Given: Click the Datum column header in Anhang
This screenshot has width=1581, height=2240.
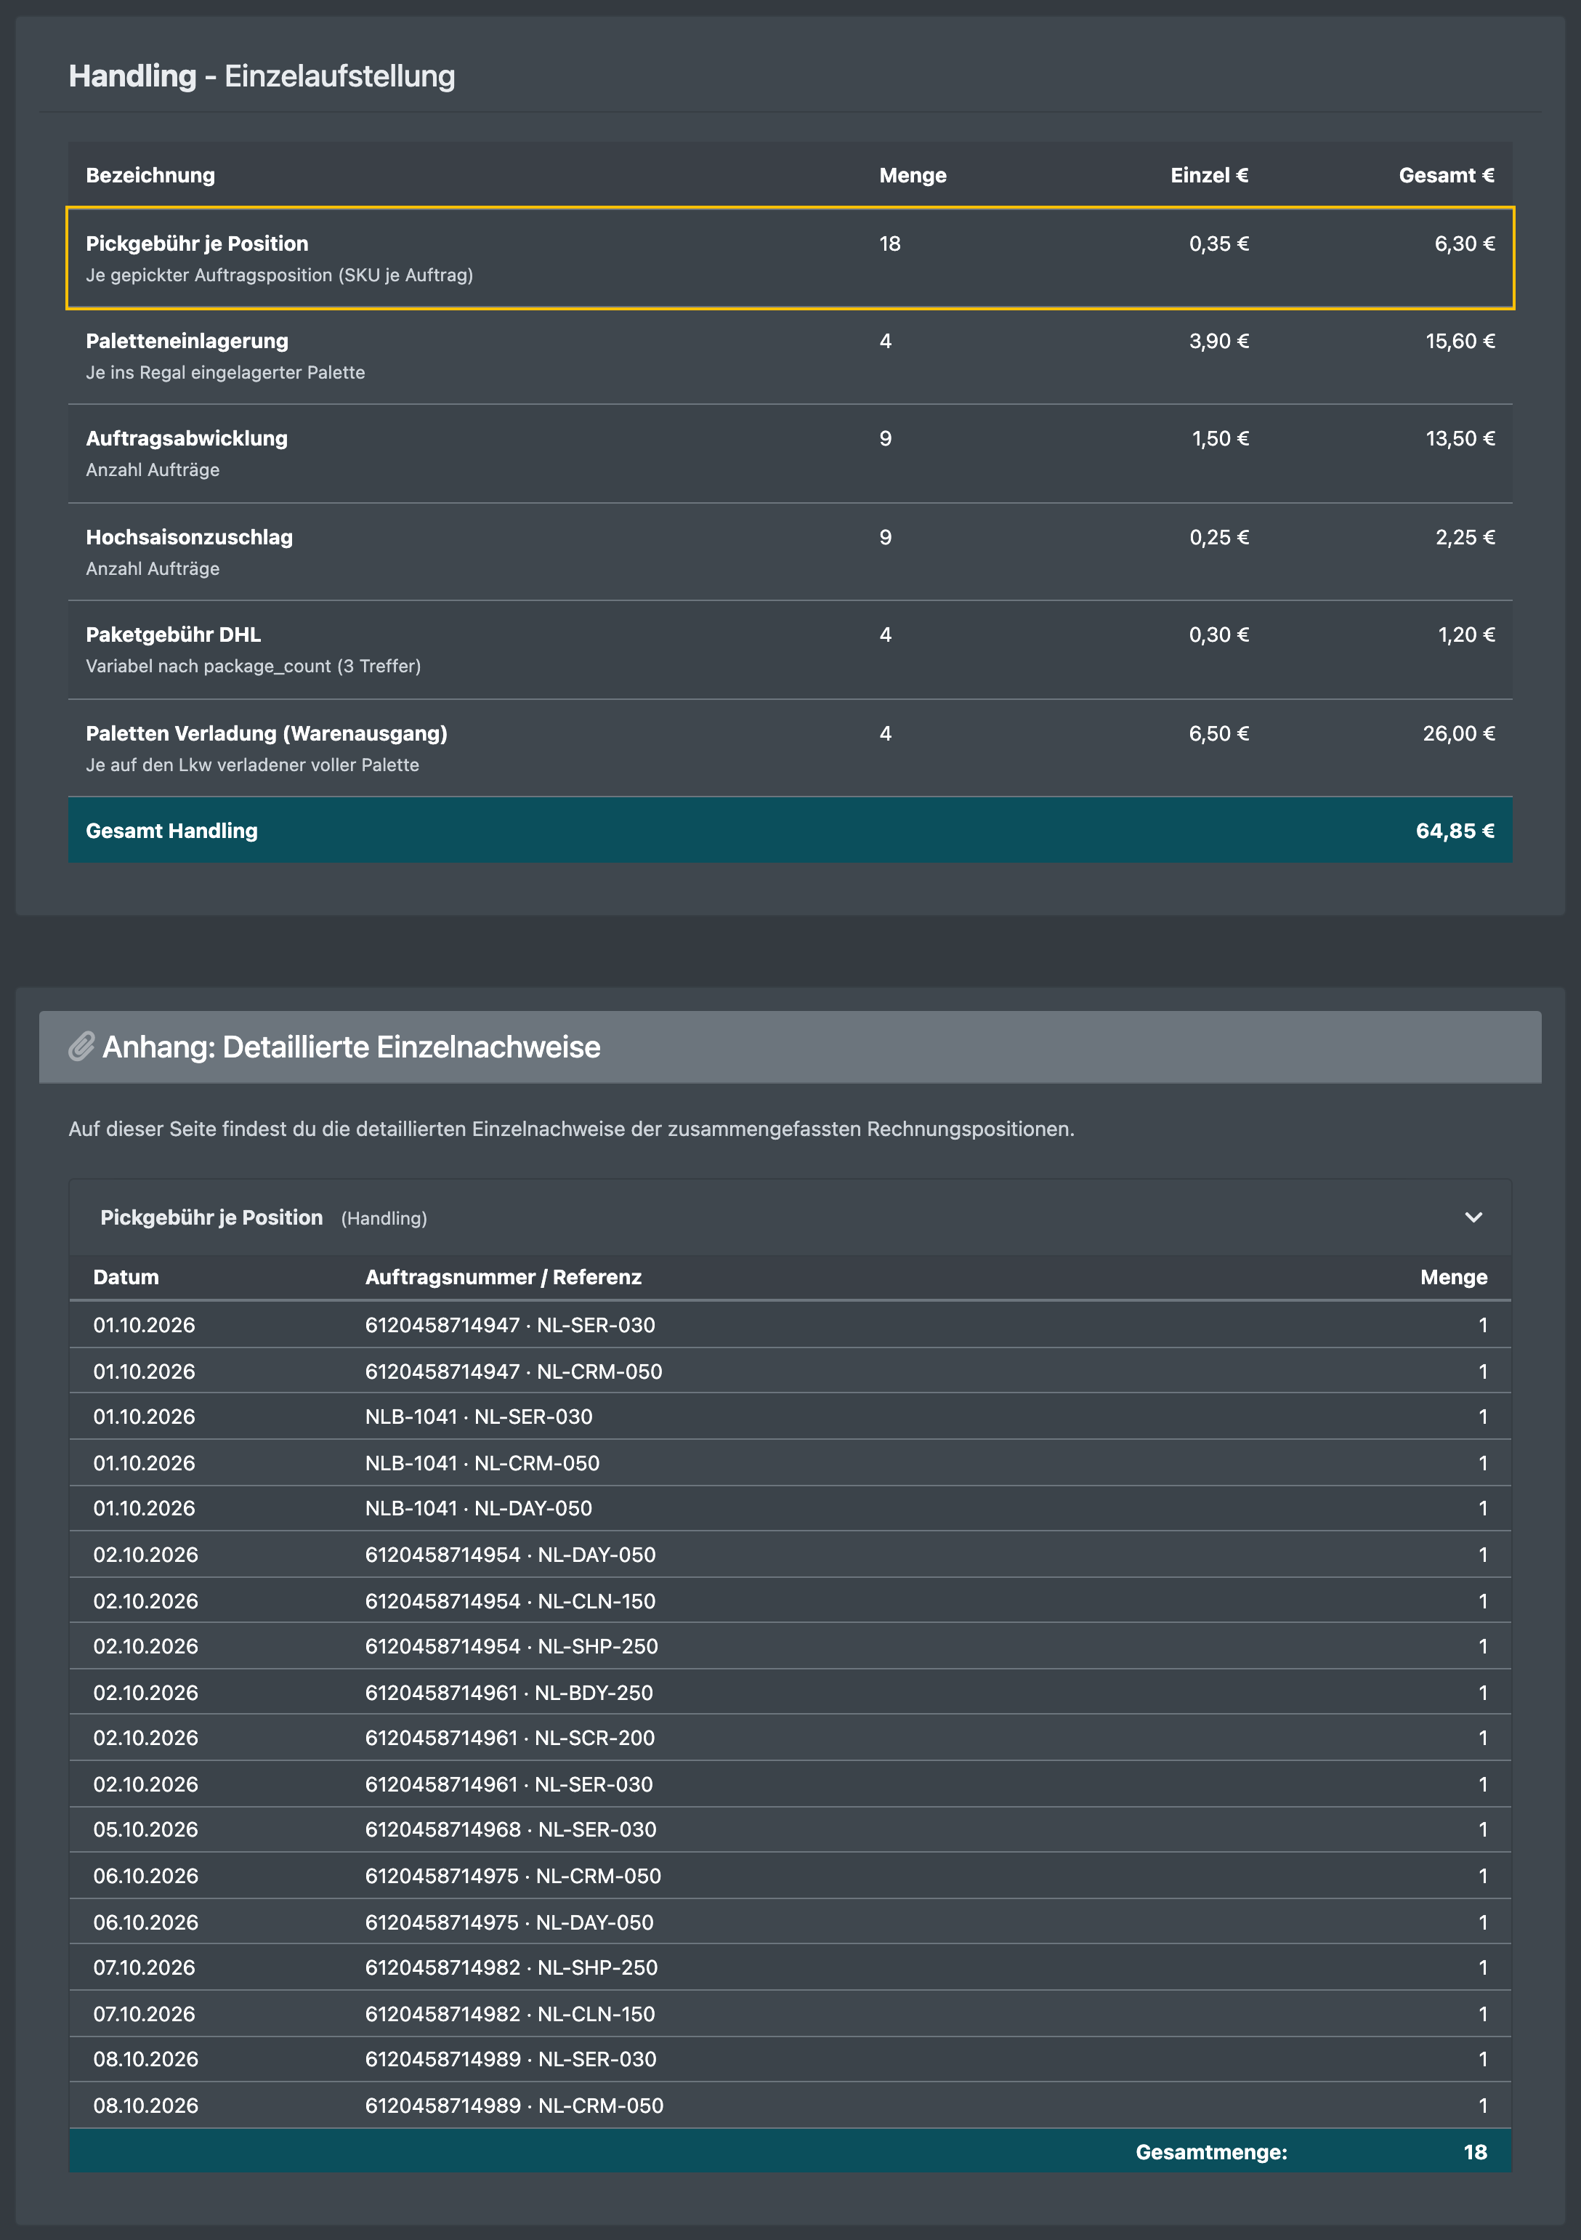Looking at the screenshot, I should click(126, 1277).
